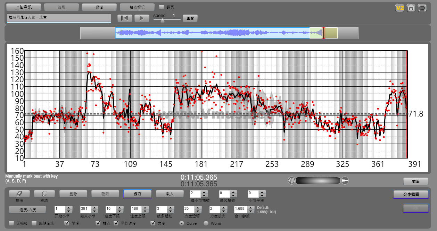Click the 速度-力度 tempo-dynamics button
This screenshot has width=437, height=231.
pos(27,209)
